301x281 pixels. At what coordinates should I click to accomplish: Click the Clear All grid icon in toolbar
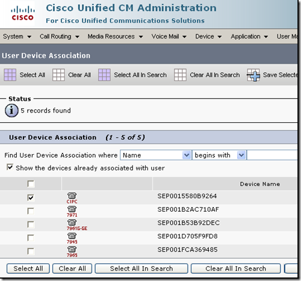pyautogui.click(x=58, y=75)
